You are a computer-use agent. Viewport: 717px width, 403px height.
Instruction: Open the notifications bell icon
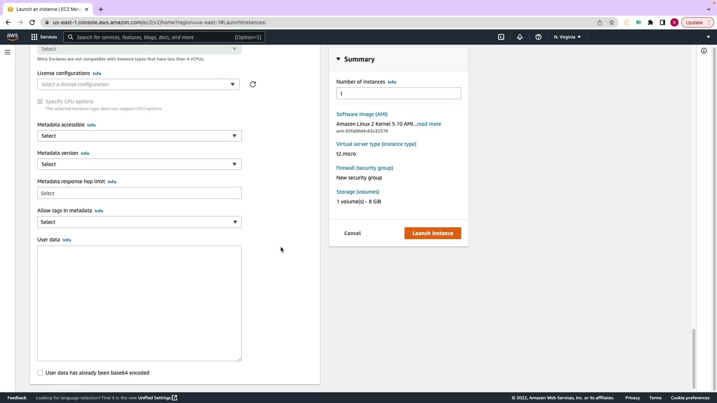point(519,37)
